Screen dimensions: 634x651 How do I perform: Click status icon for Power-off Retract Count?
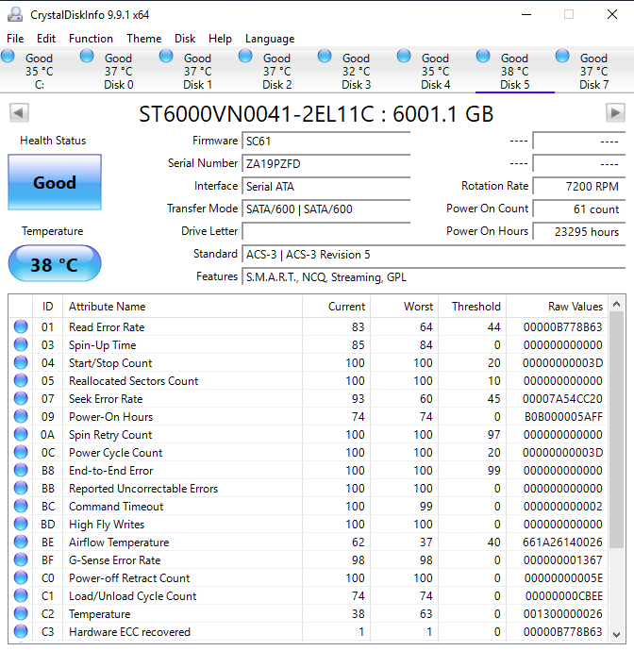coord(21,578)
